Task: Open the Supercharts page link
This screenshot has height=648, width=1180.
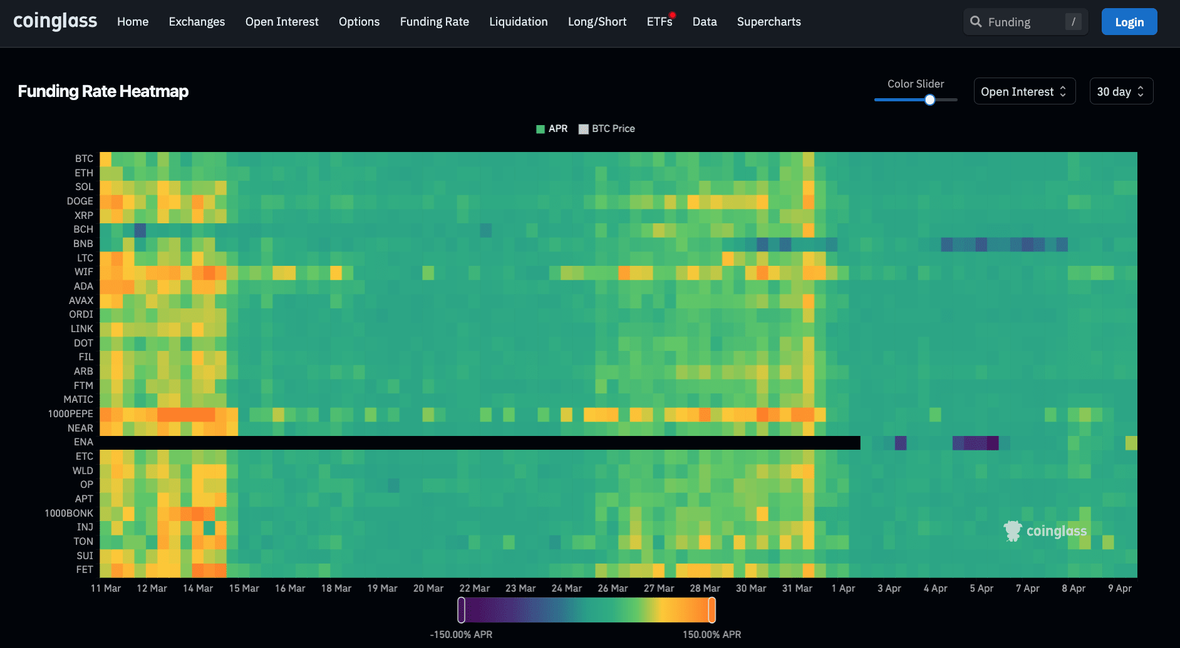Action: [x=769, y=21]
